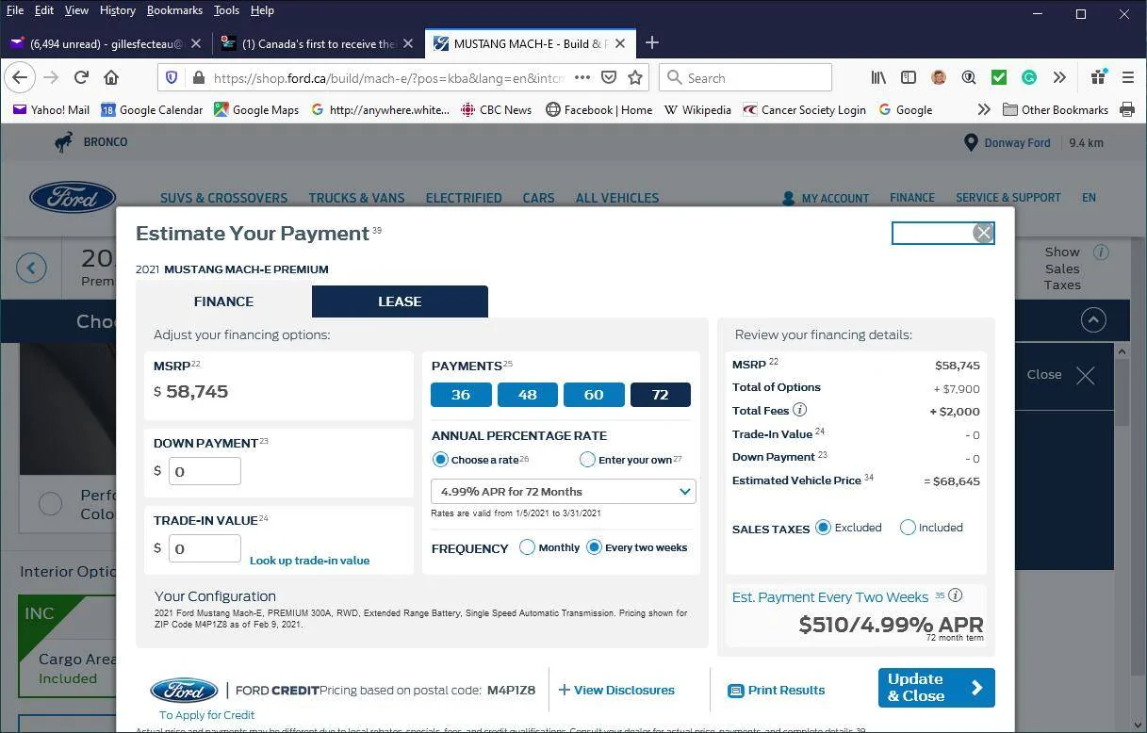
Task: Open TRUCKS & VANS menu
Action: [356, 198]
